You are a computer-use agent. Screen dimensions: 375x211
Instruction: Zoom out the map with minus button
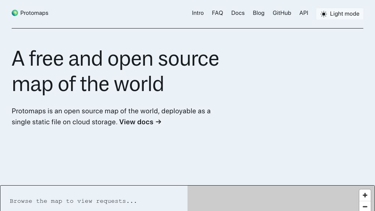pos(365,206)
